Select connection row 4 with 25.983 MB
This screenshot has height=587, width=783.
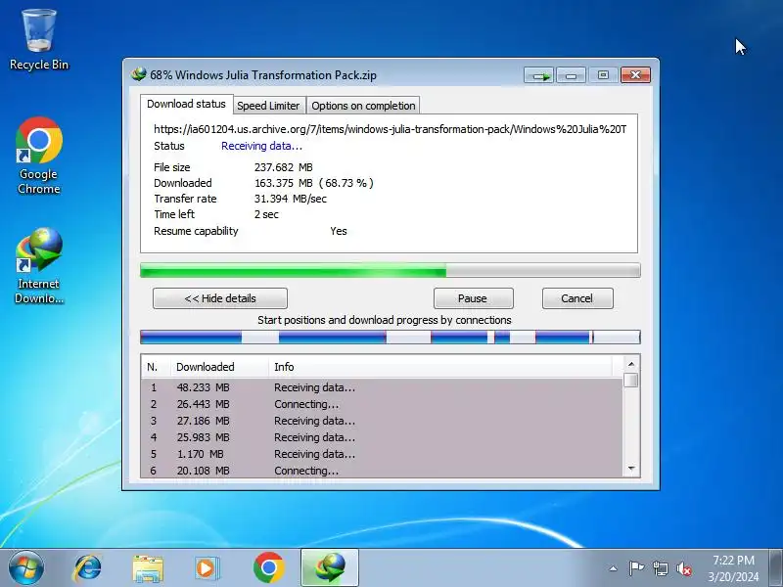pos(382,437)
